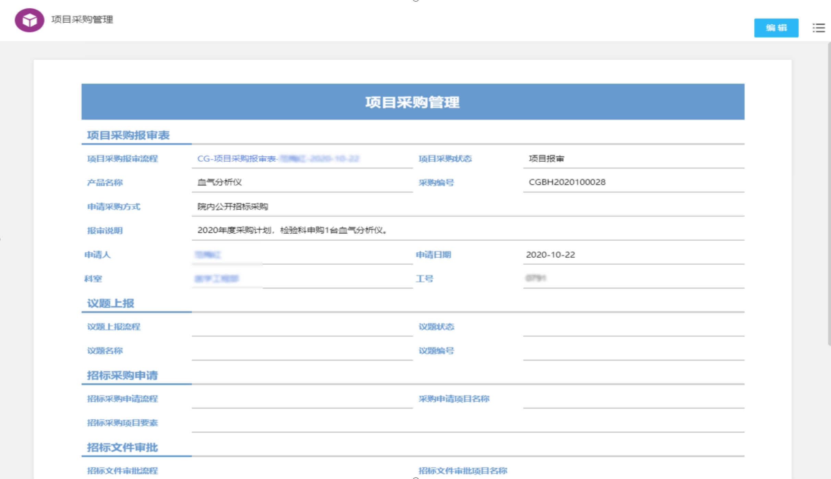Click the blurred 工号 value
Viewport: 831px width, 479px height.
pyautogui.click(x=536, y=278)
